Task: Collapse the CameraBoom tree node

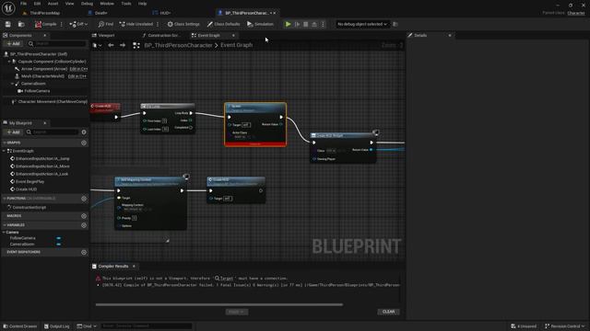Action: click(12, 84)
